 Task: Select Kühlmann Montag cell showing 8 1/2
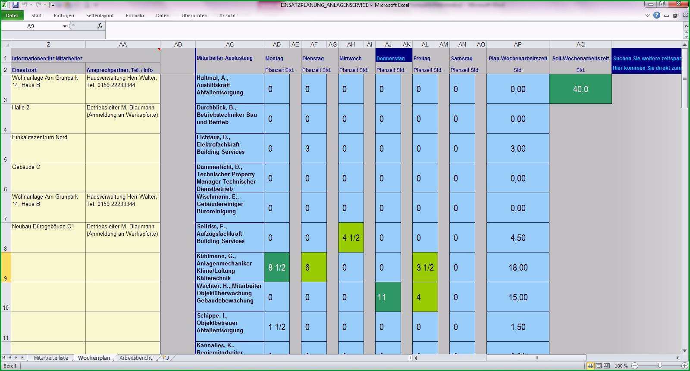[x=277, y=267]
